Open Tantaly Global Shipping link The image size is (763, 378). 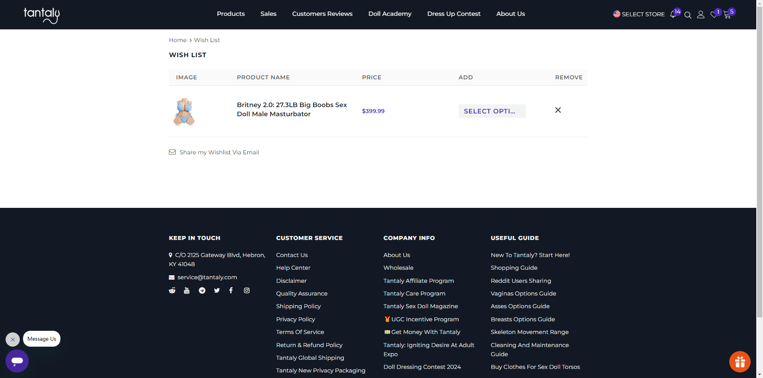pyautogui.click(x=310, y=358)
